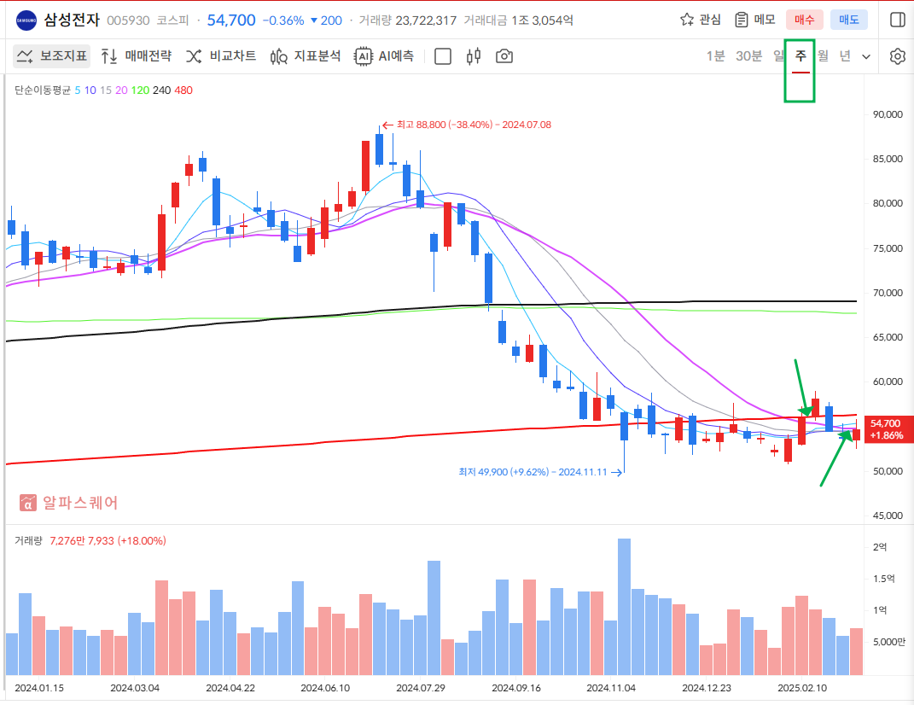The height and width of the screenshot is (705, 914).
Task: Click the 2024.07.29 date axis label
Action: point(420,688)
